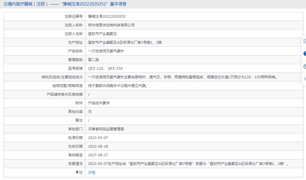The image size is (306, 180).
Task: Click the management category value 第二类
Action: point(93,60)
